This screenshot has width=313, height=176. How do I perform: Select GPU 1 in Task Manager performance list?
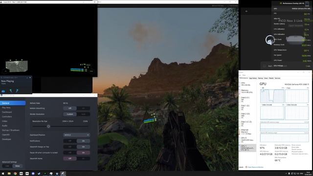[247, 148]
